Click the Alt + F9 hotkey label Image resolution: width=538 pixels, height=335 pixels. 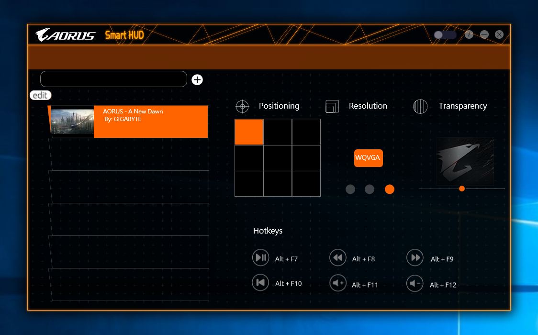tap(442, 259)
